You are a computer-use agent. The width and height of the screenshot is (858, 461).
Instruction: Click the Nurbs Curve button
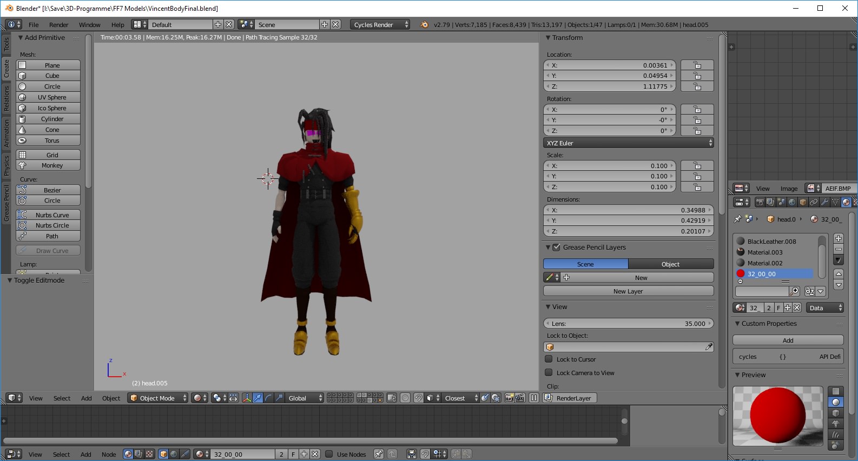coord(48,215)
